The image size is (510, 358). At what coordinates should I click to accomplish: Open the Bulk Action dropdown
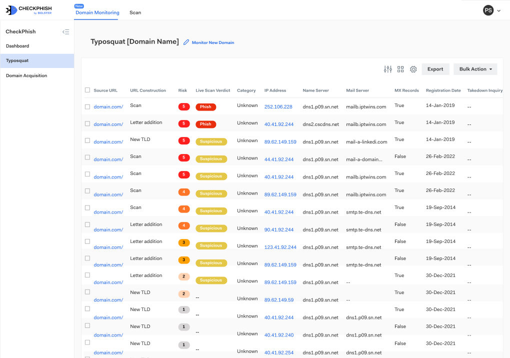[x=475, y=69]
